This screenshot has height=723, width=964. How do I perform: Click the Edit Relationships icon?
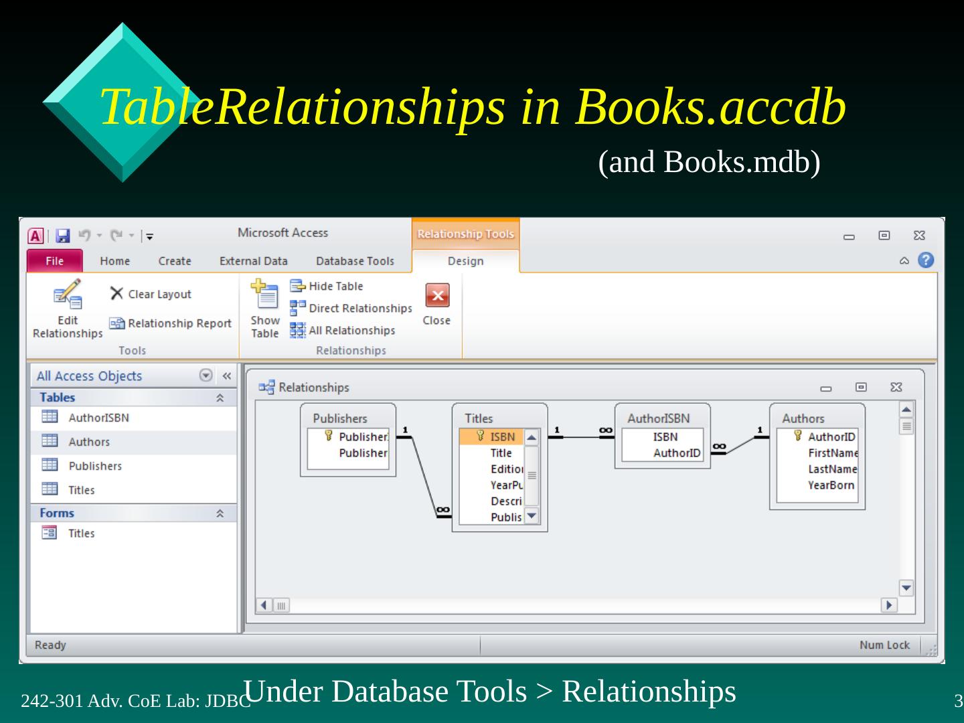(x=67, y=295)
